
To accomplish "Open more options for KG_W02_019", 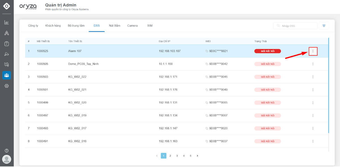I will [313, 115].
